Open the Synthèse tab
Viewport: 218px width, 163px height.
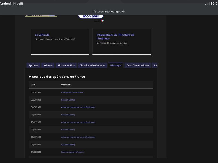click(33, 65)
